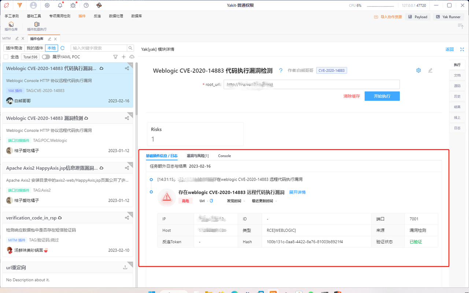This screenshot has height=293, width=469.
Task: Open the notification bell
Action: (60, 5)
